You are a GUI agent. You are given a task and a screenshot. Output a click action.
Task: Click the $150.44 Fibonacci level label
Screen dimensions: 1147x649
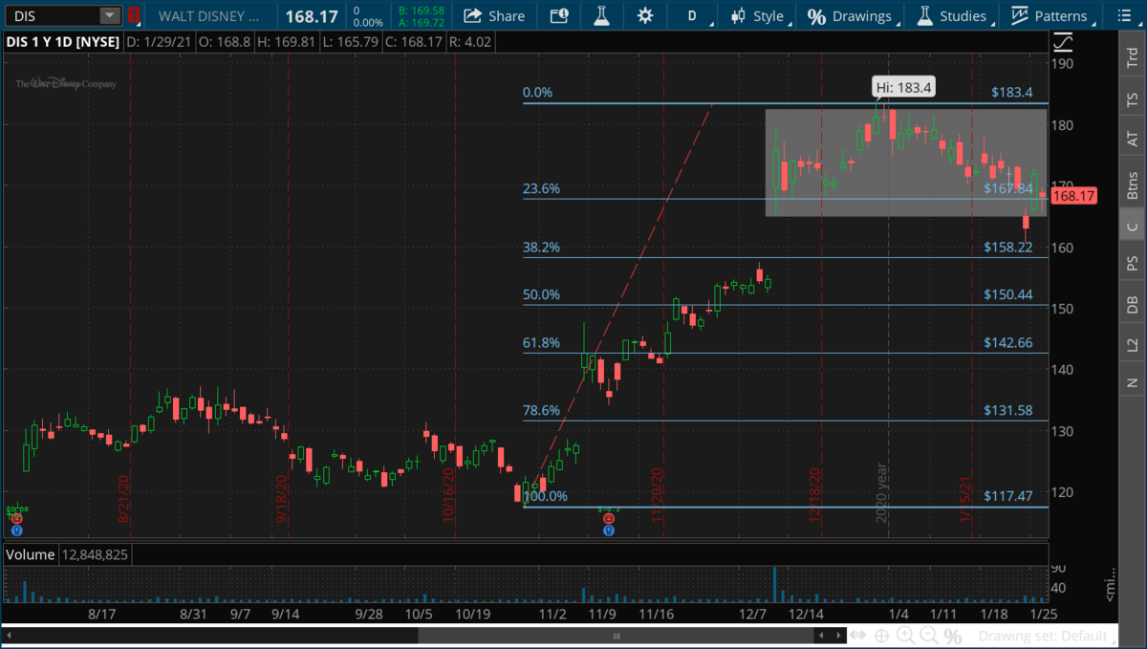pyautogui.click(x=1008, y=294)
